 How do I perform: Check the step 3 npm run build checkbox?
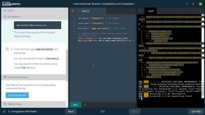[x=7, y=49]
